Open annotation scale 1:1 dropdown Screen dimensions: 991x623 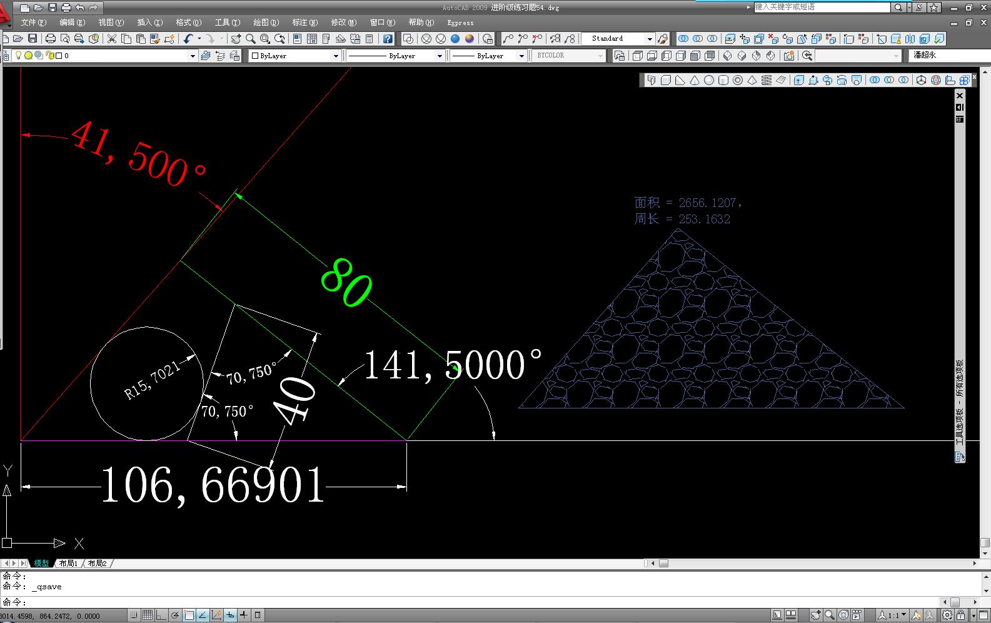[893, 615]
